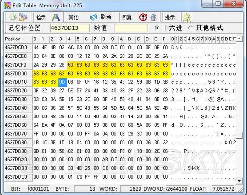Image resolution: width=247 pixels, height=195 pixels.
Task: Click byte AC in row 4637DCD0
Action: tap(71, 47)
